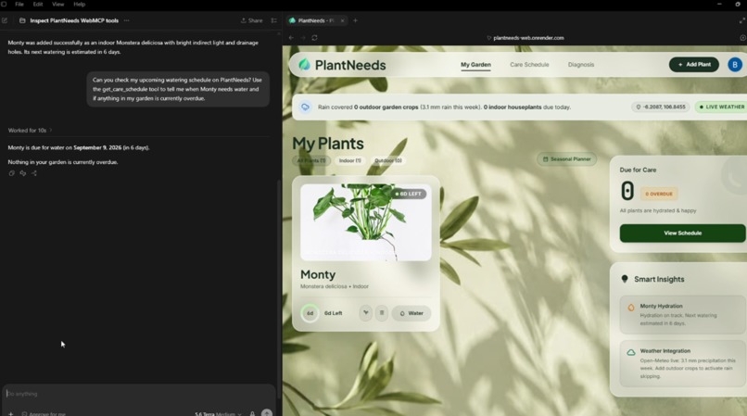
Task: Click the app window icon left of File
Action: [4, 5]
